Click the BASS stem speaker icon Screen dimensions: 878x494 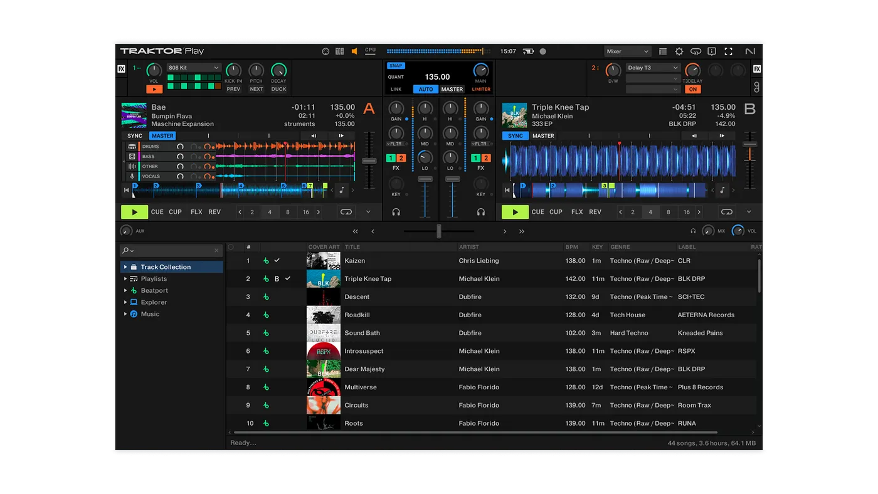point(132,157)
